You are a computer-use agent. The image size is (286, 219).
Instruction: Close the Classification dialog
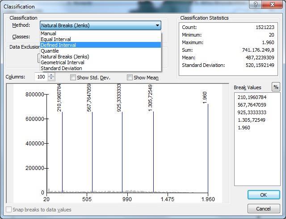[x=273, y=4]
